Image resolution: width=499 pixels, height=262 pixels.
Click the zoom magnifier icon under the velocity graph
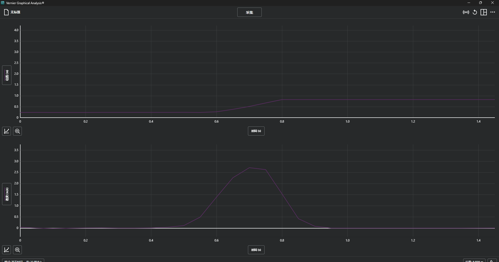click(x=17, y=250)
